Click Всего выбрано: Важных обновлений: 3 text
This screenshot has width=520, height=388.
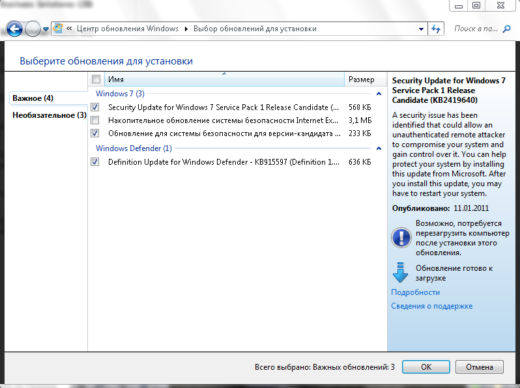[325, 367]
